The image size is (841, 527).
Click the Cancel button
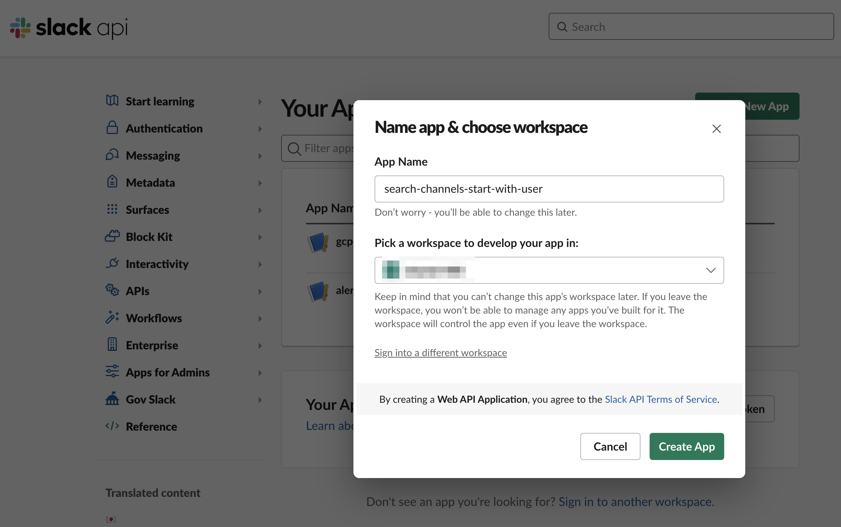(x=610, y=446)
